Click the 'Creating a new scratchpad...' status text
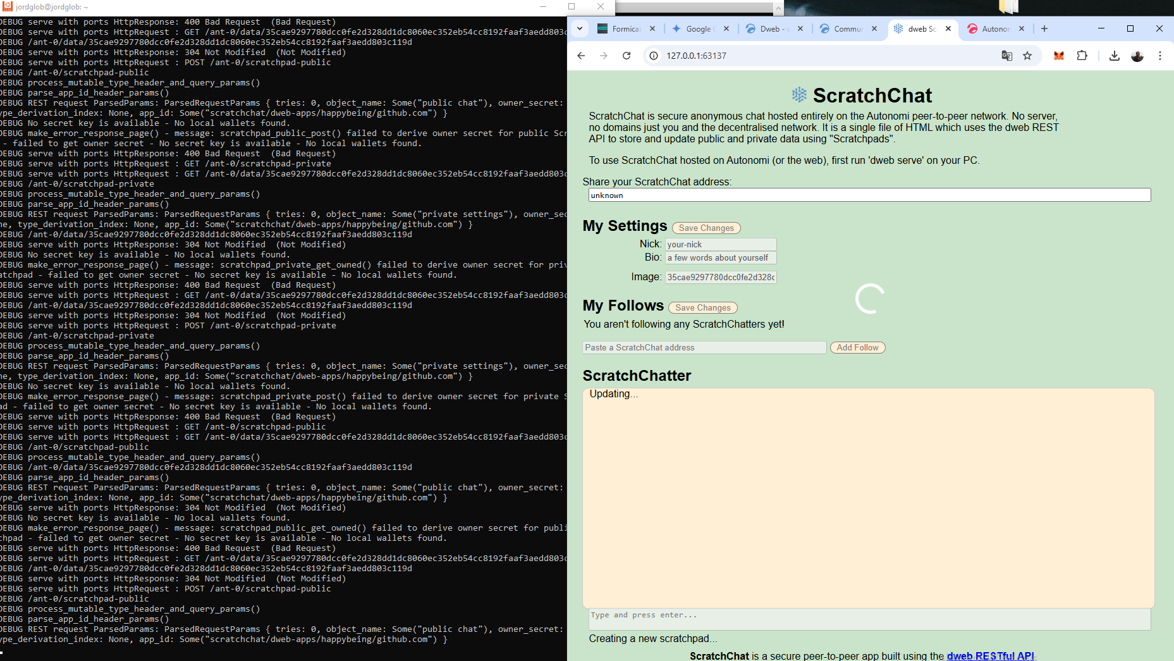Screen dimensions: 1174x661 point(653,638)
